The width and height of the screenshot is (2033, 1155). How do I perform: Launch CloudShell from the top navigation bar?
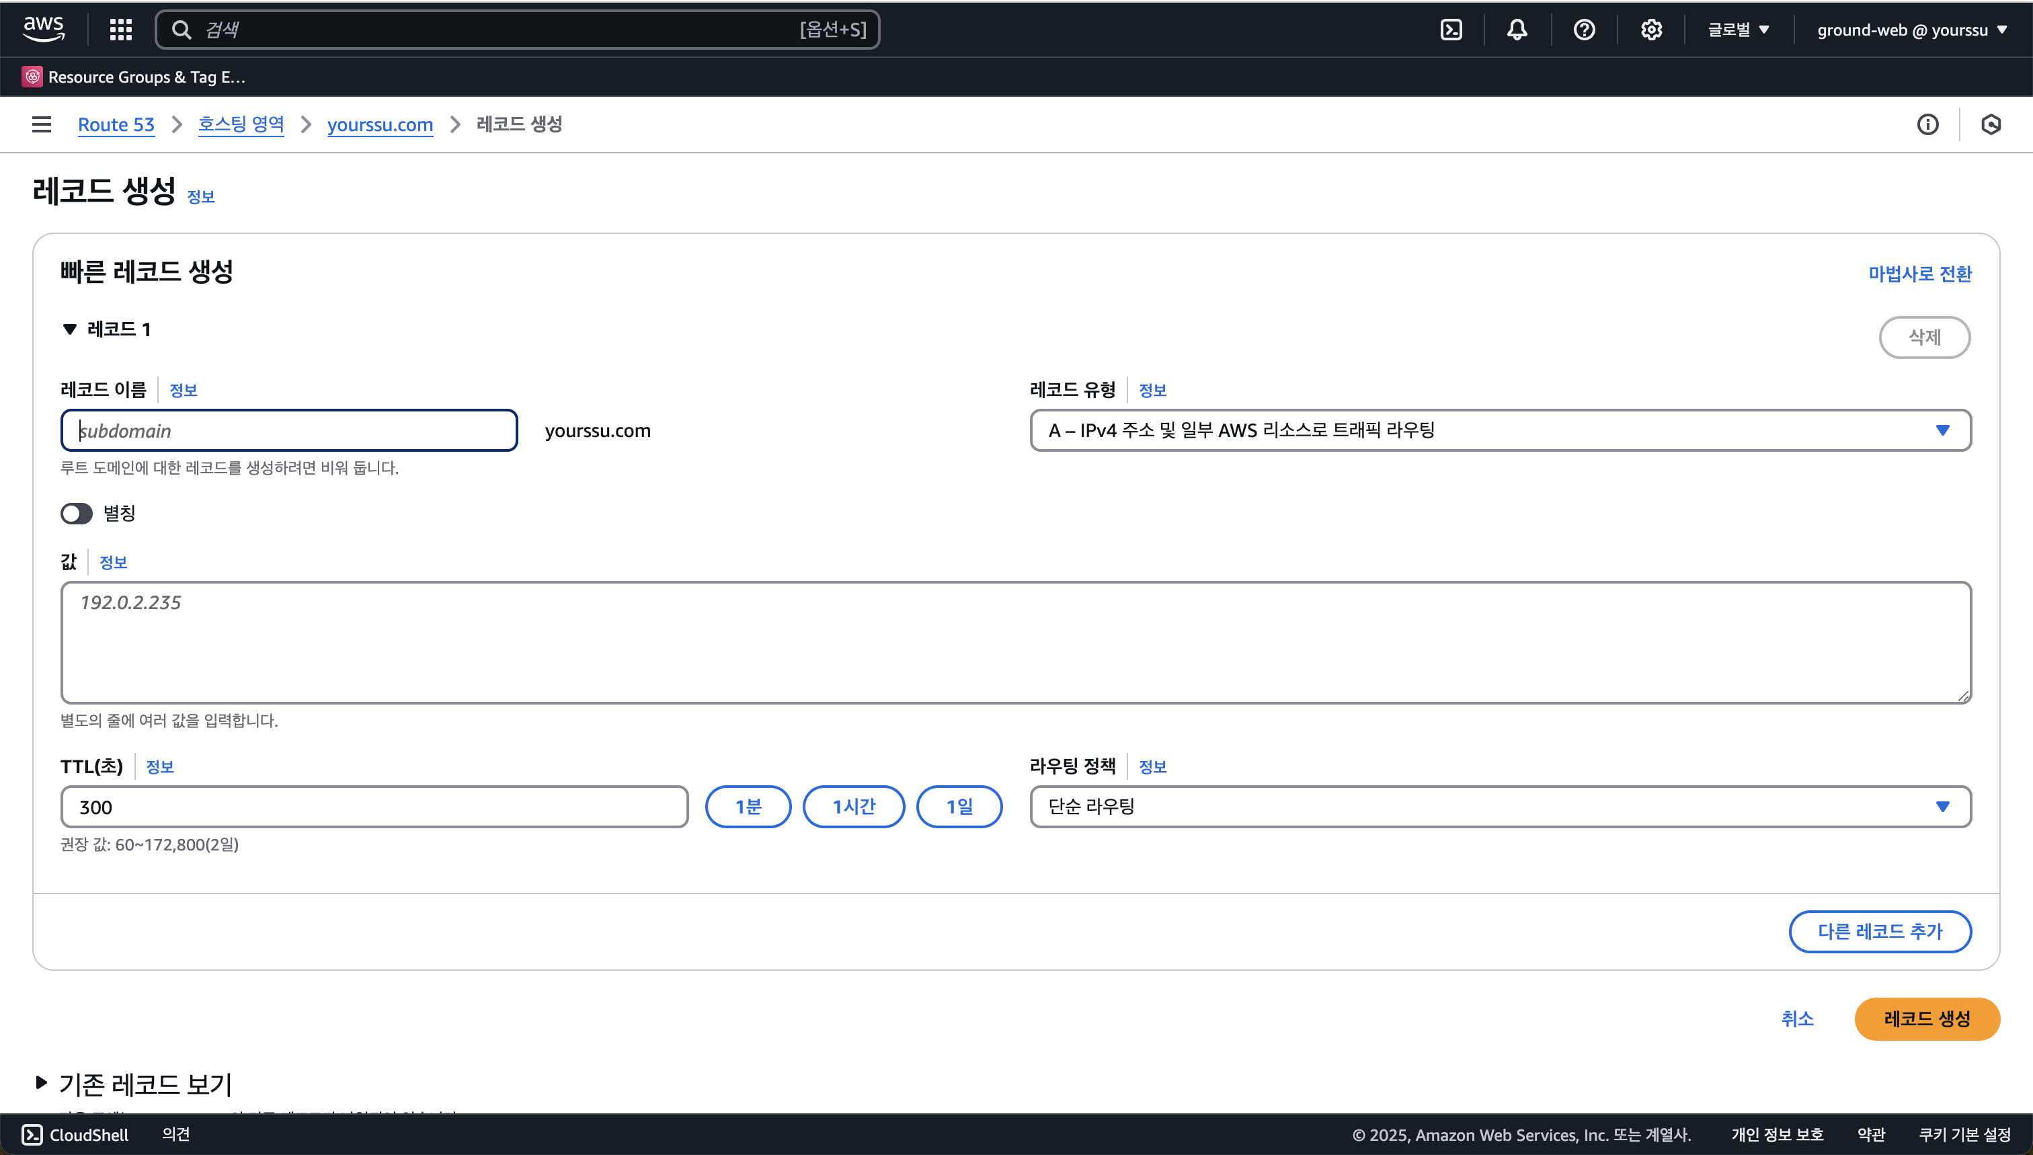coord(1451,30)
